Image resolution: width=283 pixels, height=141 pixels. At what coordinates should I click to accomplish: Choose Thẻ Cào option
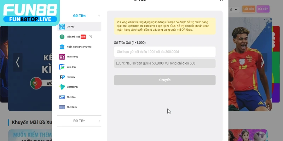pos(79,97)
